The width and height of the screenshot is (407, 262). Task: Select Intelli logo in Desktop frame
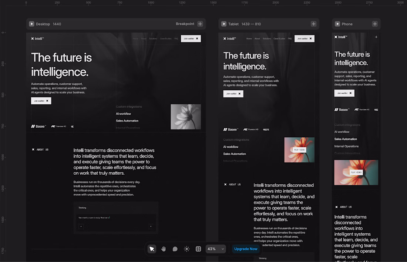click(38, 39)
